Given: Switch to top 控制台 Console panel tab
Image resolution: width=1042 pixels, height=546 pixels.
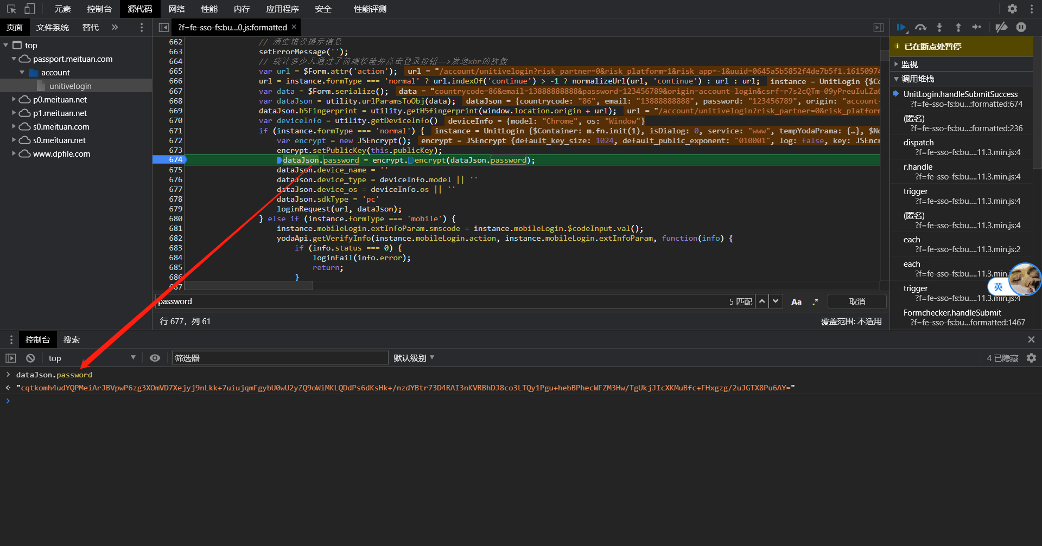Looking at the screenshot, I should pyautogui.click(x=99, y=9).
